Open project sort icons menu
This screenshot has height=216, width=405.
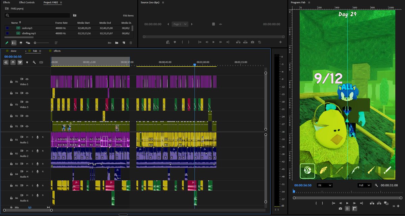pyautogui.click(x=56, y=43)
